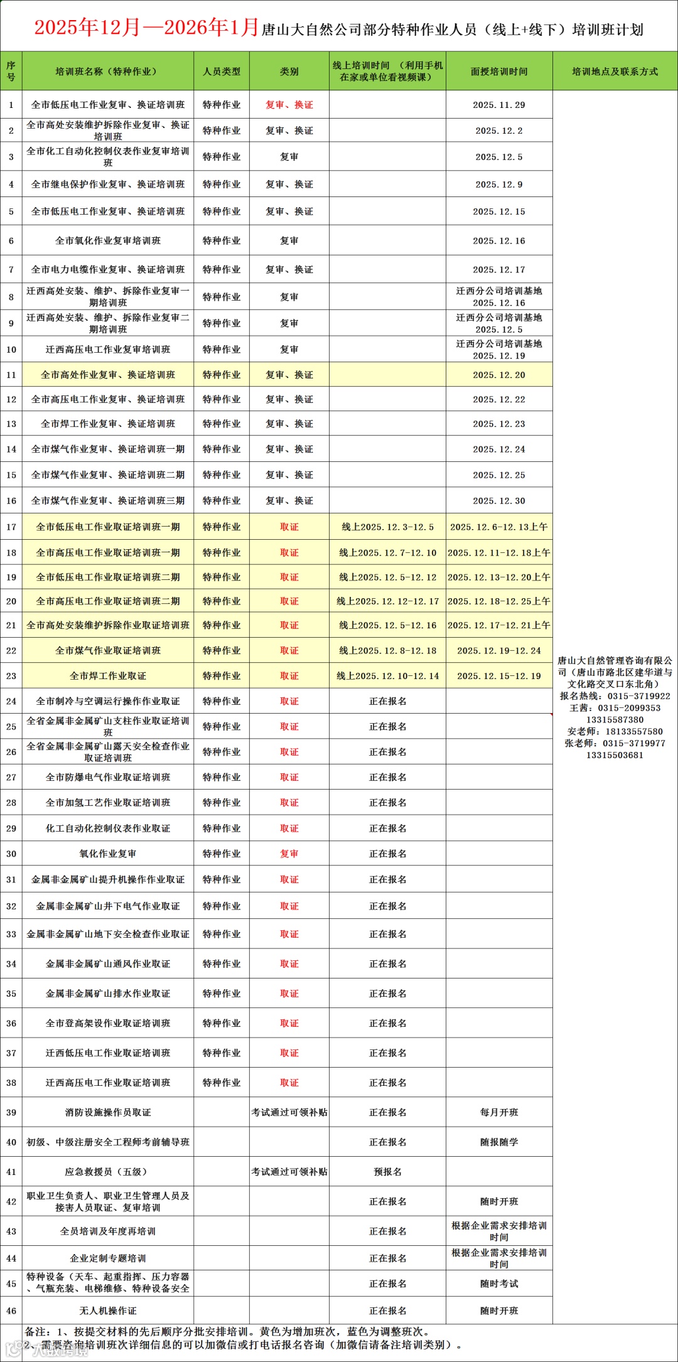Screen dimensions: 678x1362
Task: Select 全省金属非金属矿山支柱作业取证培训班 cell
Action: pyautogui.click(x=108, y=726)
